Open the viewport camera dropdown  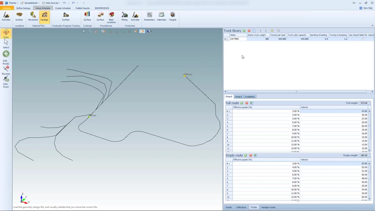tap(149, 31)
